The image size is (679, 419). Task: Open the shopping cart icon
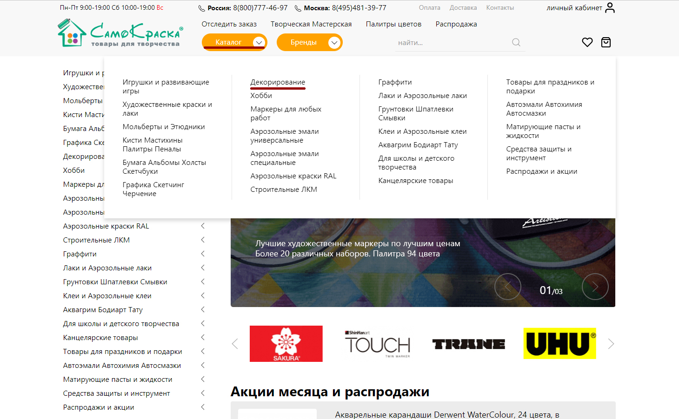(x=606, y=42)
